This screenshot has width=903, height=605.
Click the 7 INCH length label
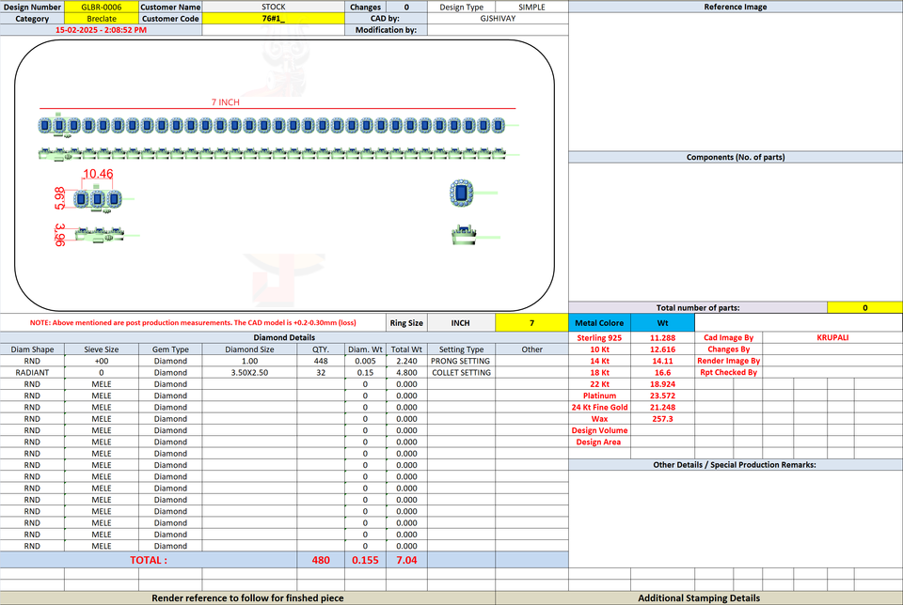225,102
